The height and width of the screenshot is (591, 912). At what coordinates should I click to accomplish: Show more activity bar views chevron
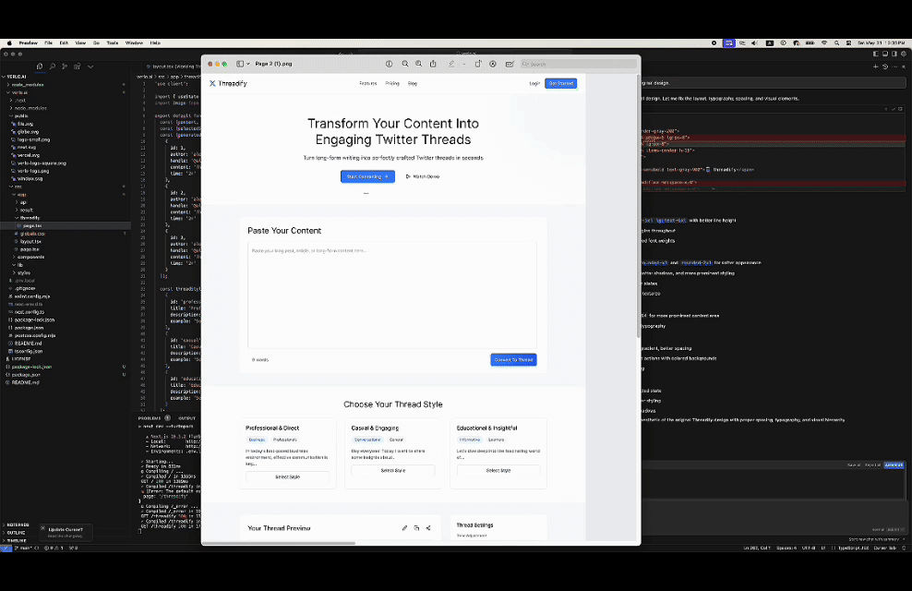[90, 66]
